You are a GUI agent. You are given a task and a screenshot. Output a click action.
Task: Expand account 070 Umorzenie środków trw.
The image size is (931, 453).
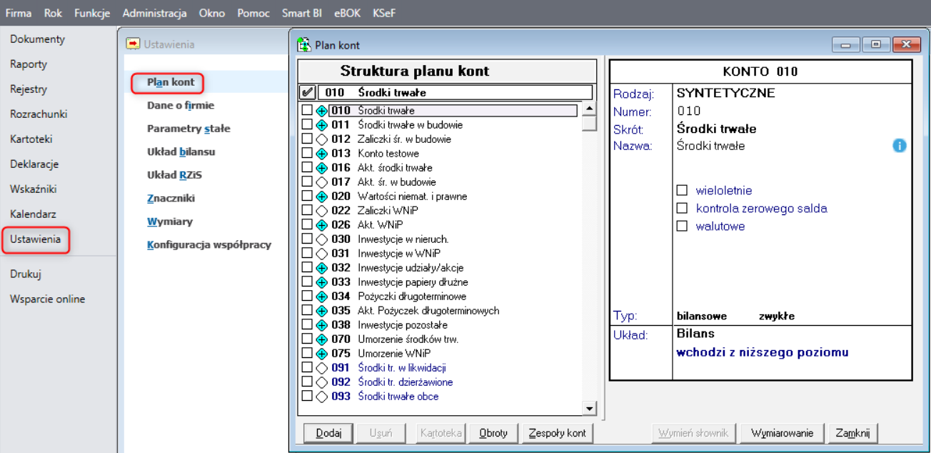[x=321, y=339]
